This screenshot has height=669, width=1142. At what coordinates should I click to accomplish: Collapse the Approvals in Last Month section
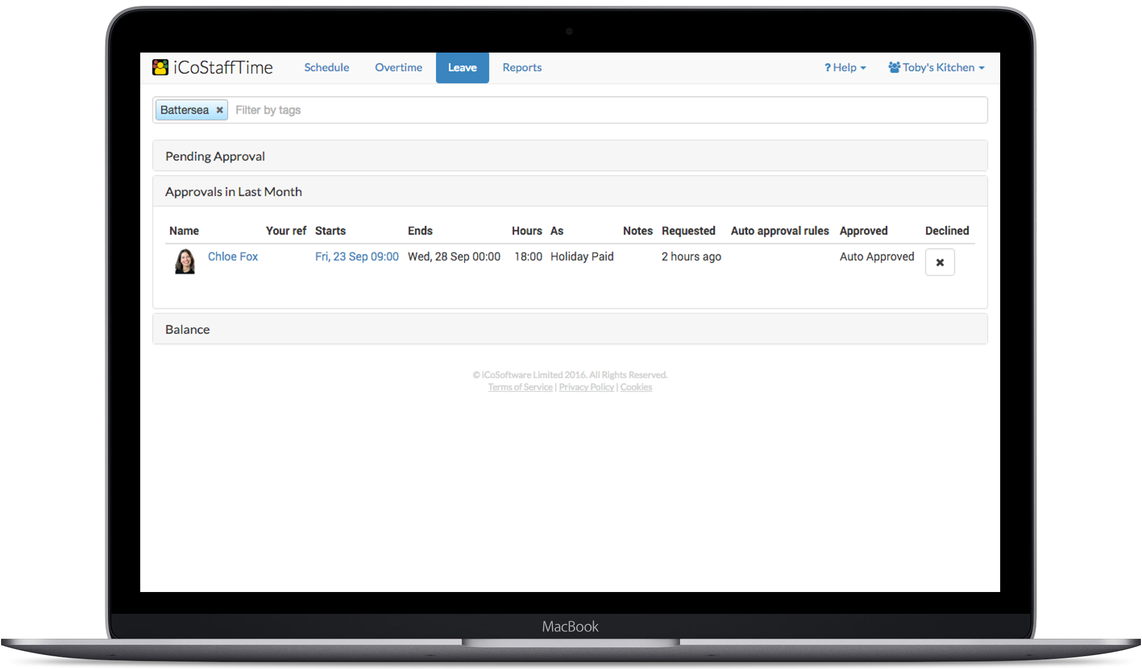coord(569,192)
